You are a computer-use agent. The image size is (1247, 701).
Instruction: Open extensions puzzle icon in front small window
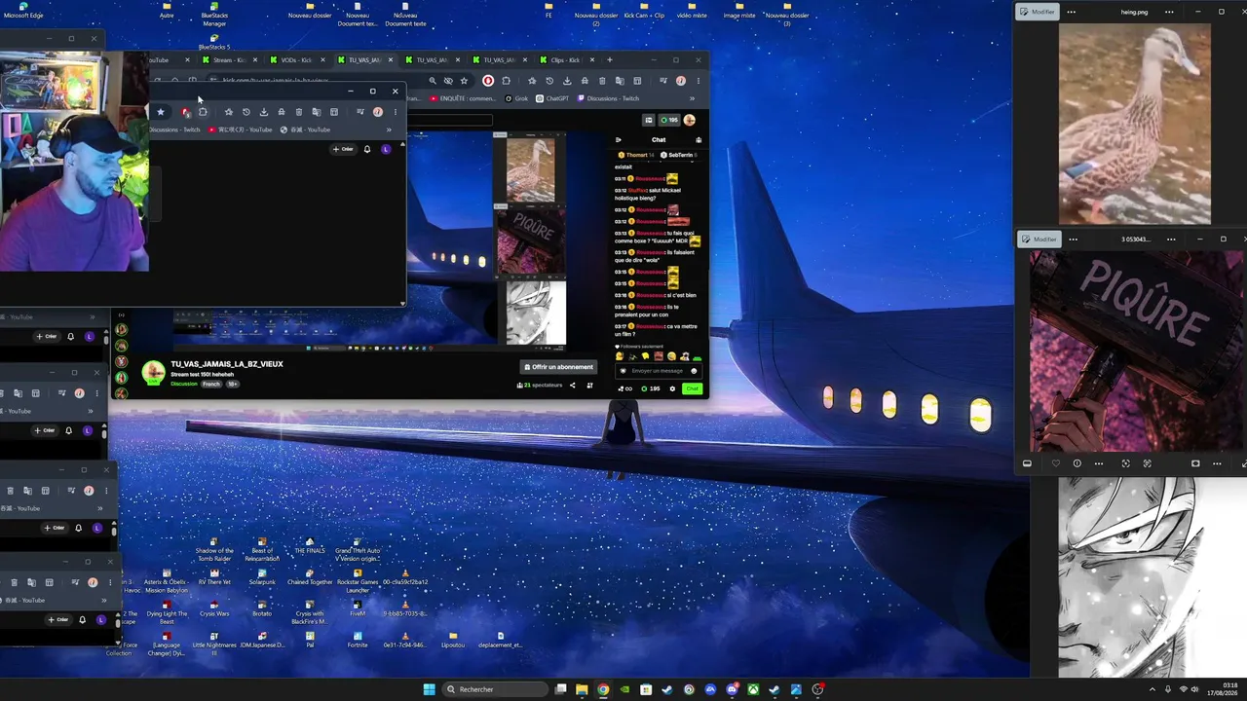point(203,112)
